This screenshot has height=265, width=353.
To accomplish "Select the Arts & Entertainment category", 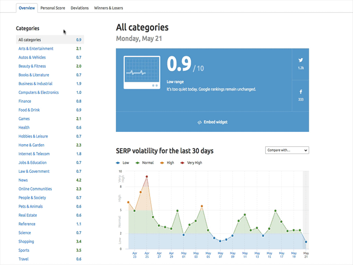I will 36,49.
